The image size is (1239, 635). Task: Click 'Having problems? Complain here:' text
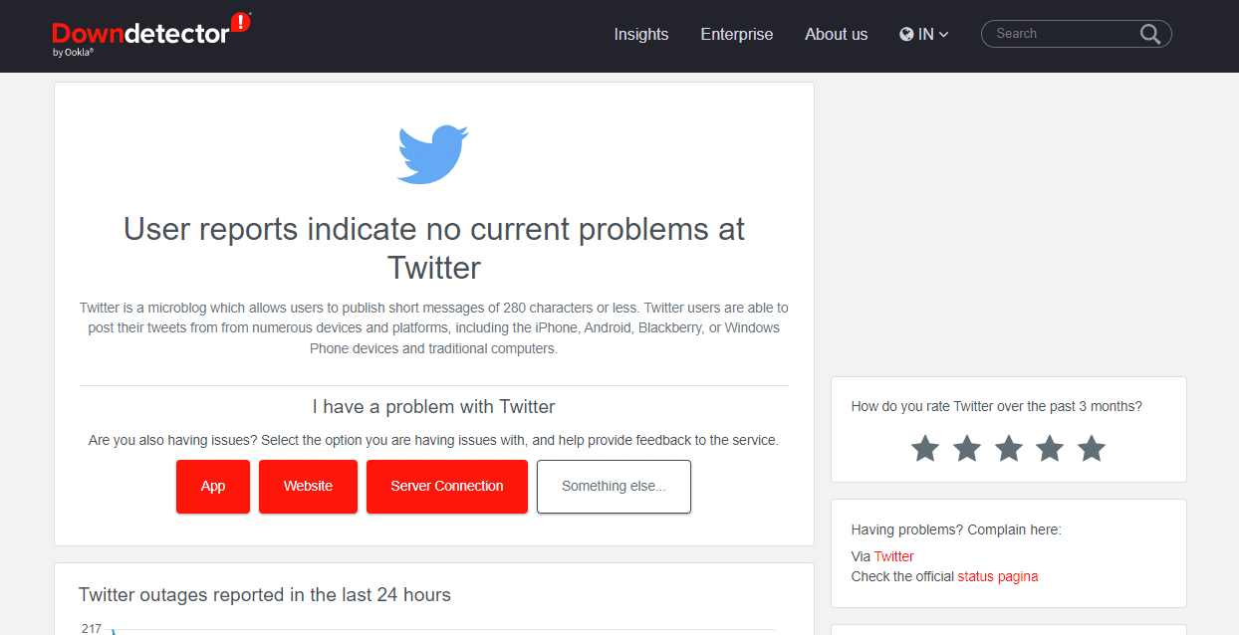[x=956, y=529]
